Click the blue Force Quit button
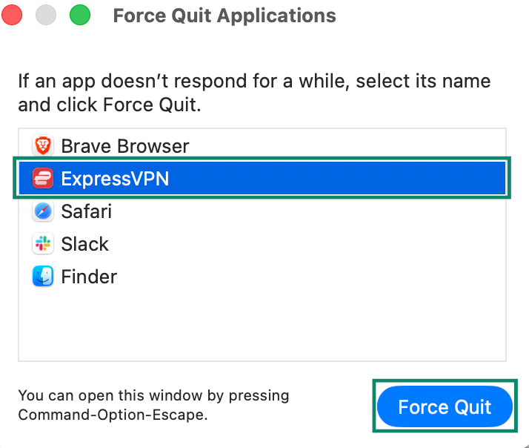Viewport: 529px width, 448px height. point(445,406)
